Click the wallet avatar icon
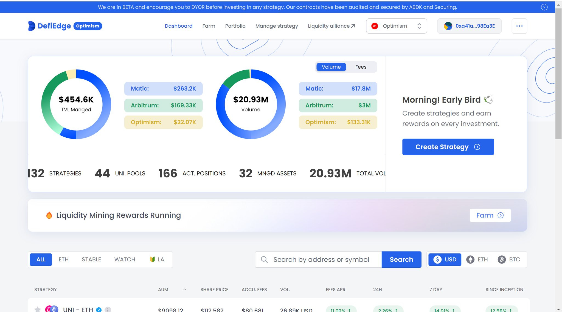562x312 pixels. tap(448, 26)
